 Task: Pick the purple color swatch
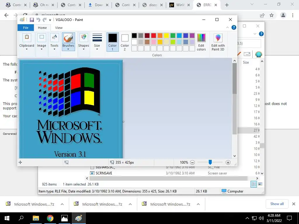(x=192, y=36)
